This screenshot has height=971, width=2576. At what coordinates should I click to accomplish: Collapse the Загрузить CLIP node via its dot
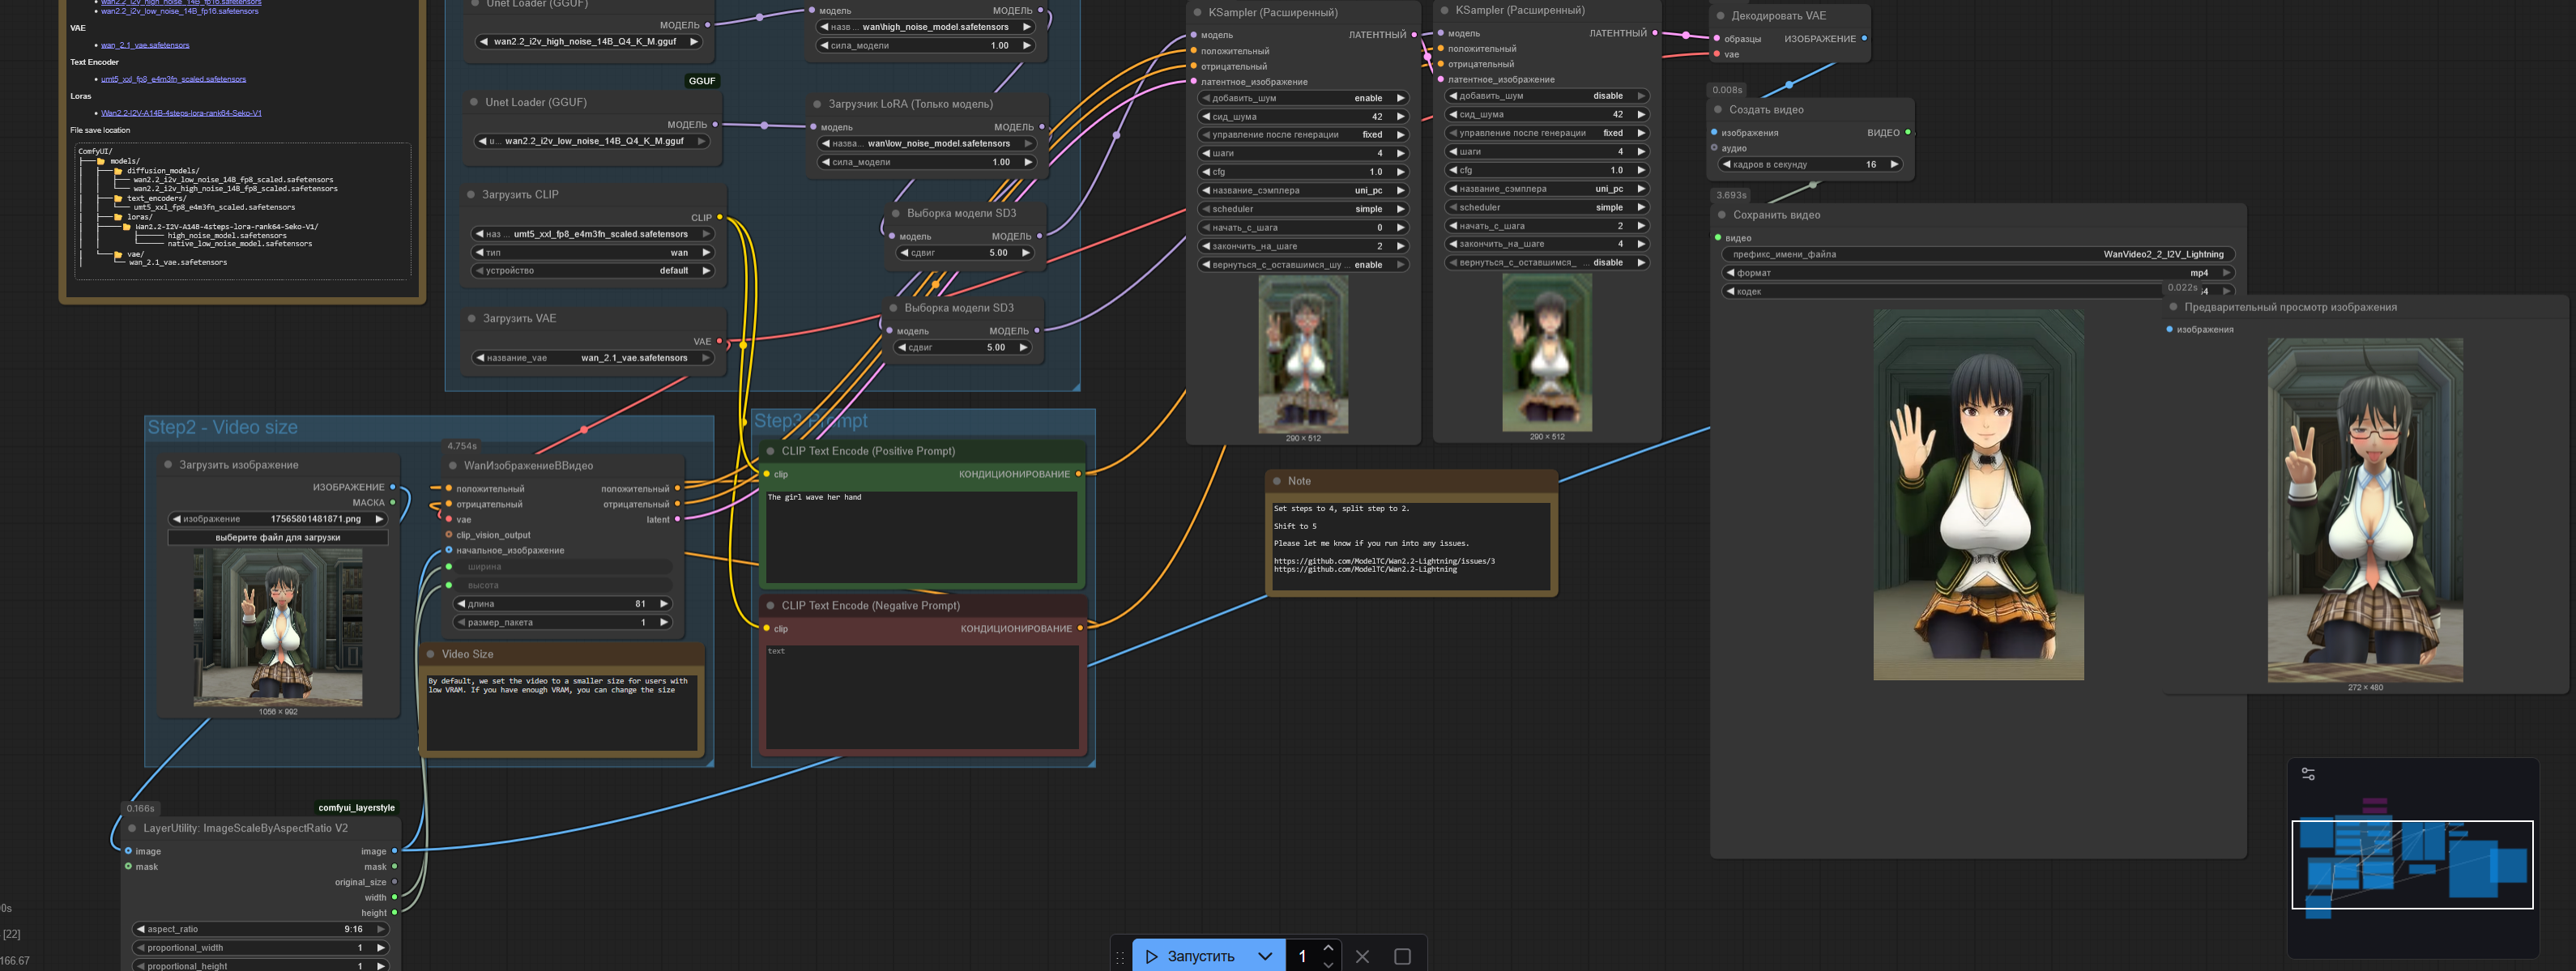(471, 194)
